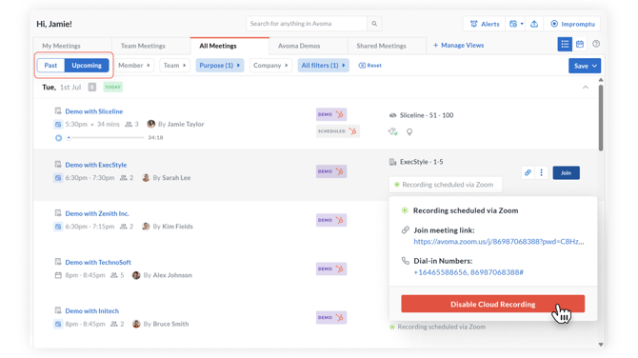Click the TechnoSoft calendar icon
The height and width of the screenshot is (358, 638).
(x=58, y=275)
